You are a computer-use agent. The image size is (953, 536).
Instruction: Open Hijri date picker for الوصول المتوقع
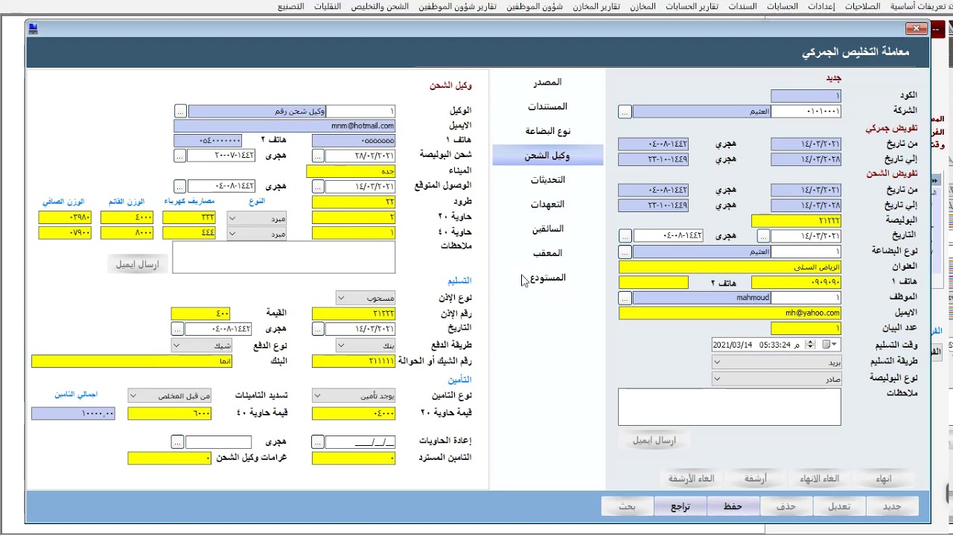pyautogui.click(x=179, y=186)
